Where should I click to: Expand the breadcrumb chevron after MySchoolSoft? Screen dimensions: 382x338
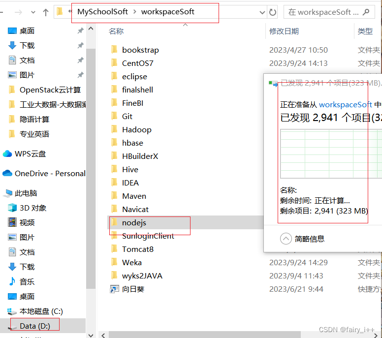point(135,12)
